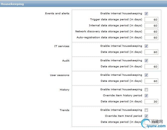Enable Trends internal housekeeping checkbox
Screen dimensions: 167x130
pyautogui.click(x=146, y=110)
